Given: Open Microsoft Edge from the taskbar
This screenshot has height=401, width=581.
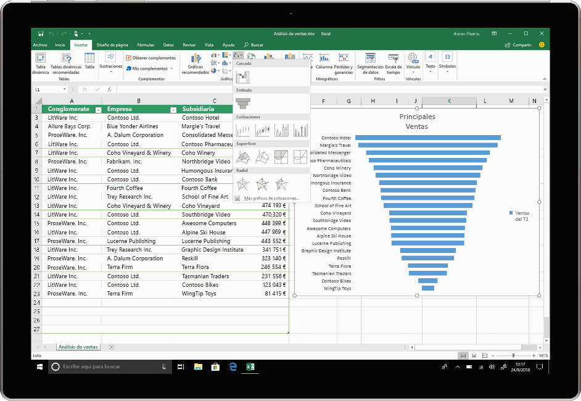Looking at the screenshot, I should pos(233,367).
